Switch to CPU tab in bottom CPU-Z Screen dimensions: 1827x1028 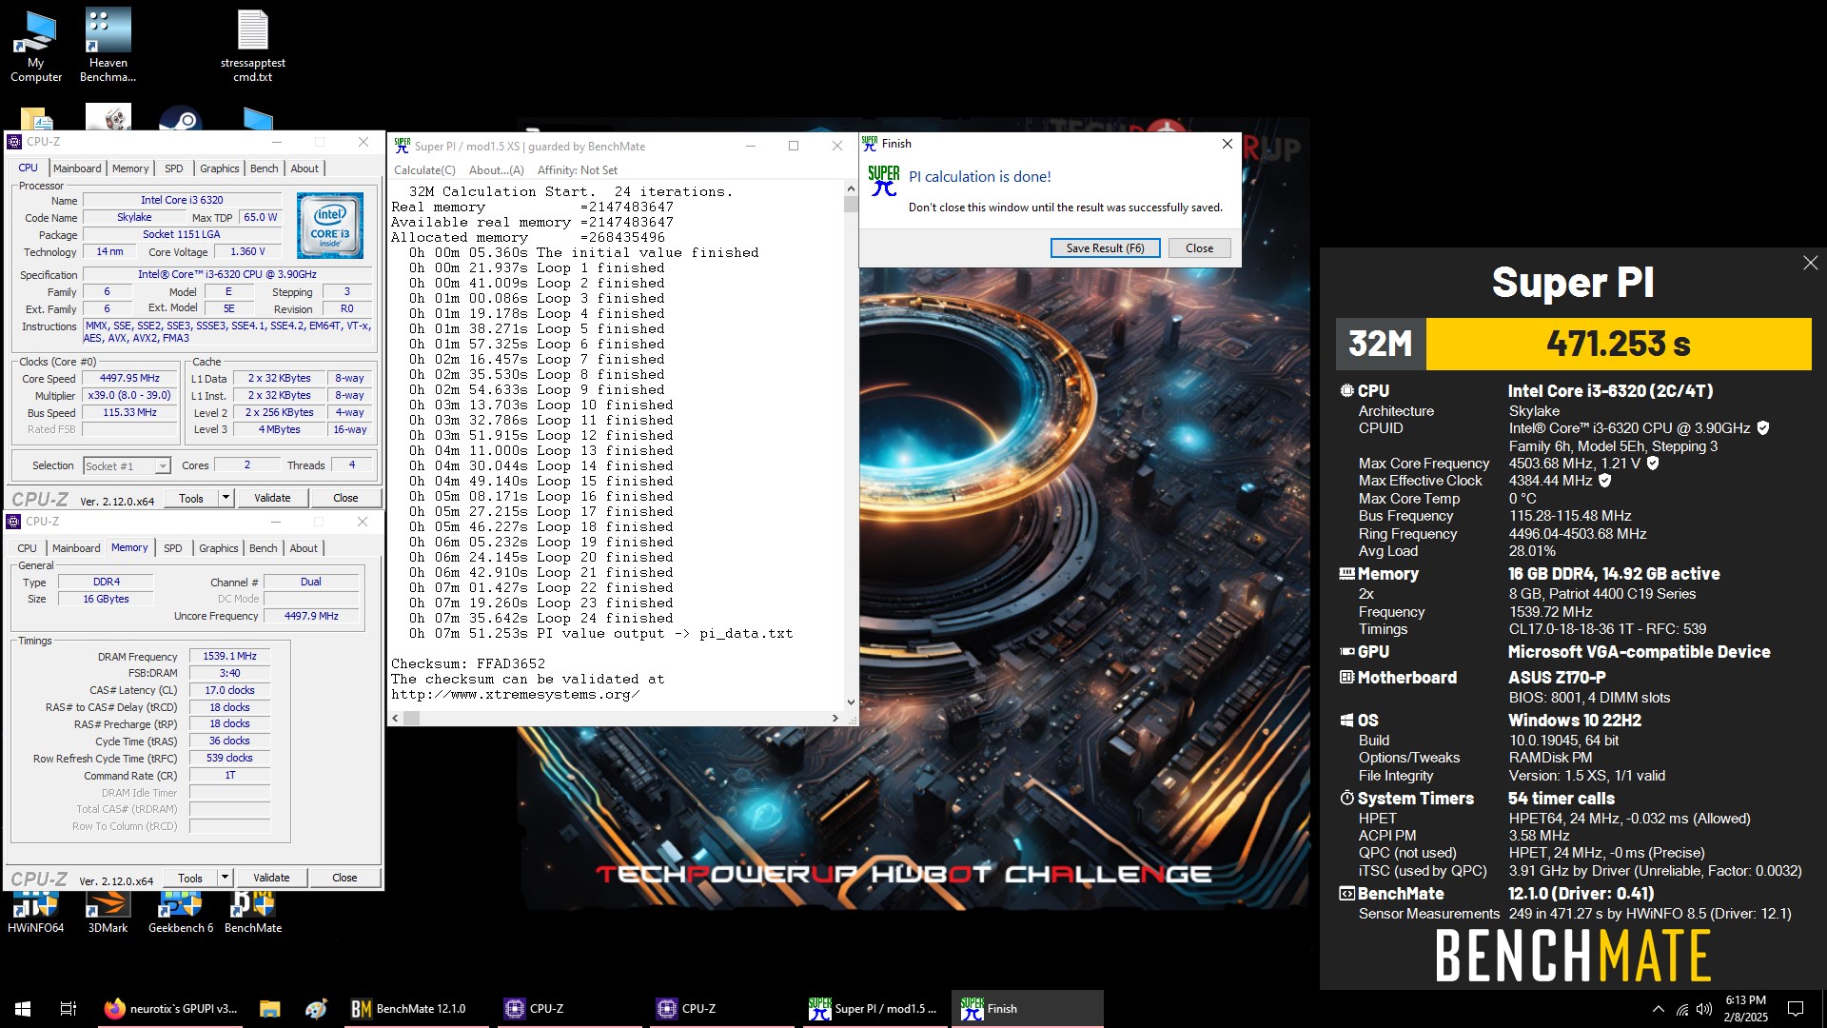tap(28, 548)
